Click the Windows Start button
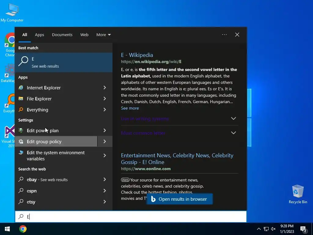313x235 pixels. (7, 229)
